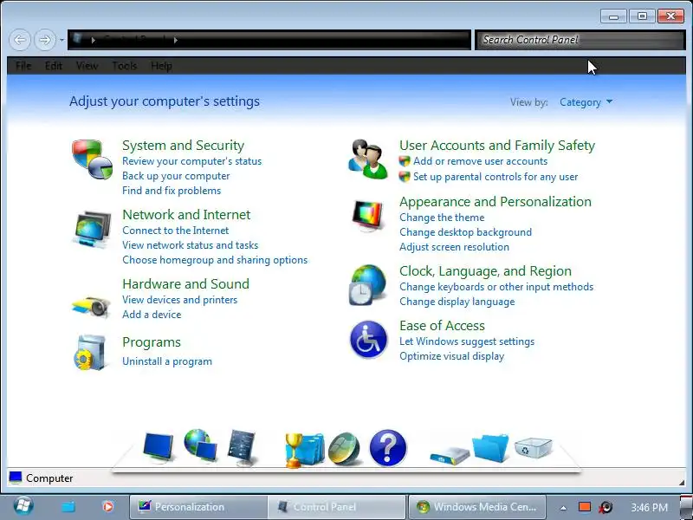Click Let Windows suggest settings
The image size is (693, 520).
point(467,341)
